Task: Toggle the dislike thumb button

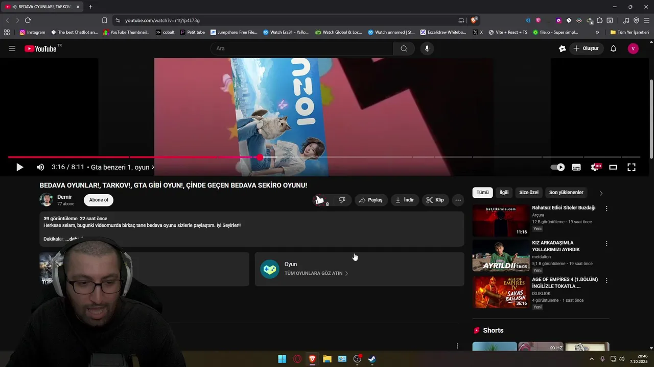Action: point(342,200)
